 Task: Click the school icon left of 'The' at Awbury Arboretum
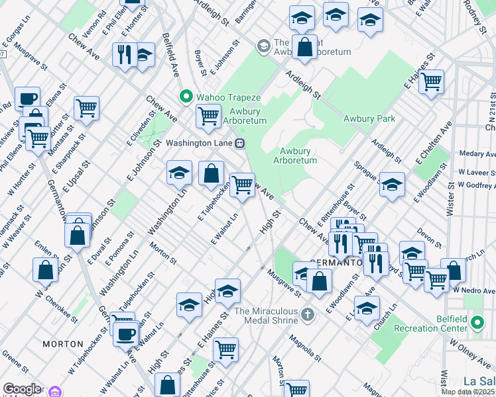point(263,47)
